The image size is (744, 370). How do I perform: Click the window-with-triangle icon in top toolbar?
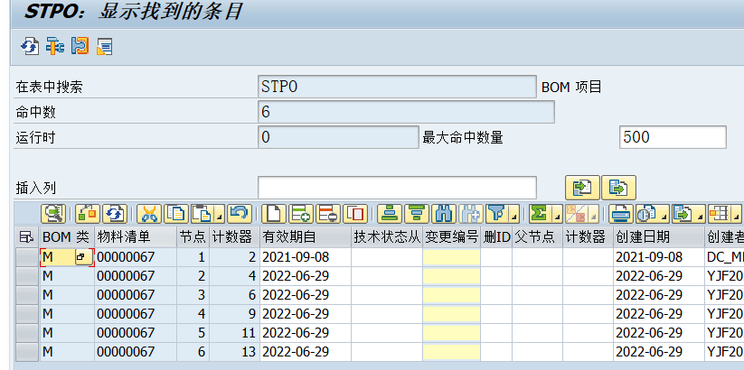[104, 46]
